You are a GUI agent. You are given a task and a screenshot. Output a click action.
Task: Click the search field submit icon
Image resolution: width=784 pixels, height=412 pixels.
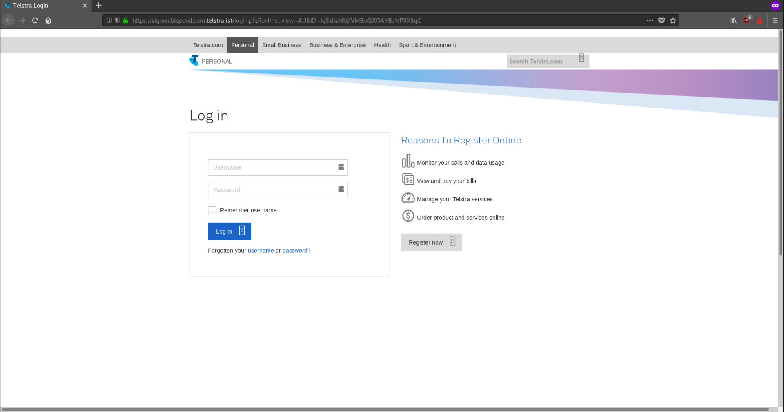click(581, 58)
